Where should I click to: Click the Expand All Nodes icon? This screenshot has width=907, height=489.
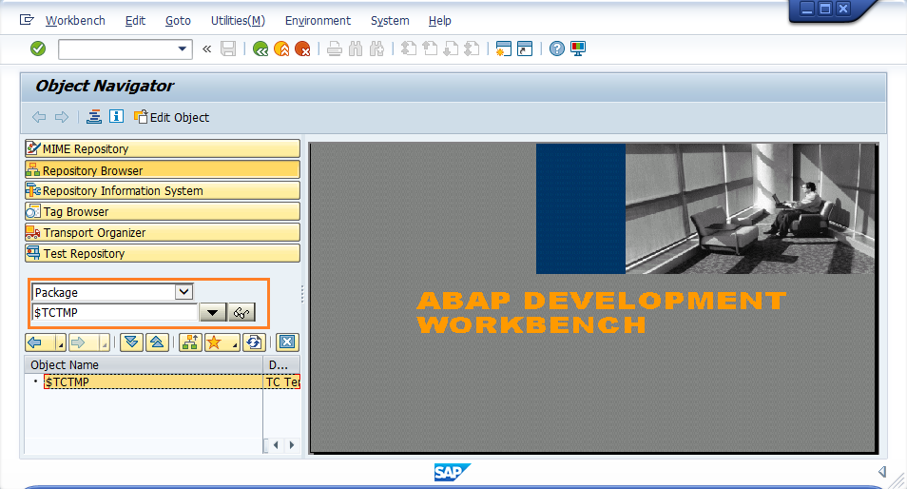[131, 342]
